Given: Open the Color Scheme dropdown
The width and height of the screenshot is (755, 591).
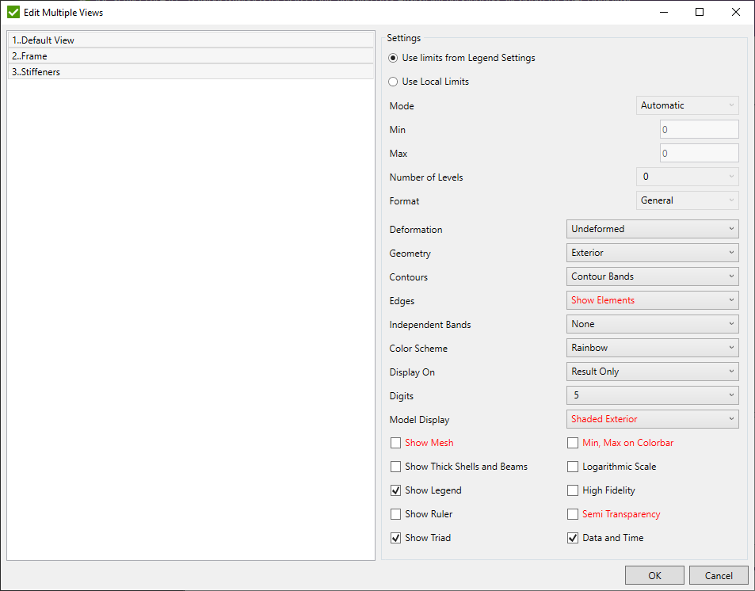Looking at the screenshot, I should point(651,347).
